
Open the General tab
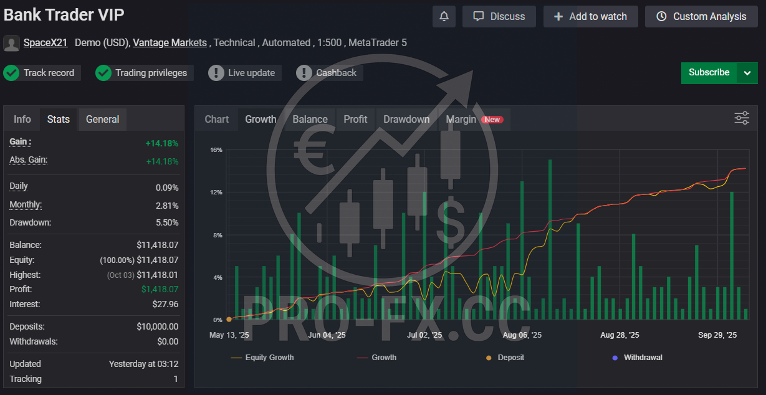click(102, 119)
